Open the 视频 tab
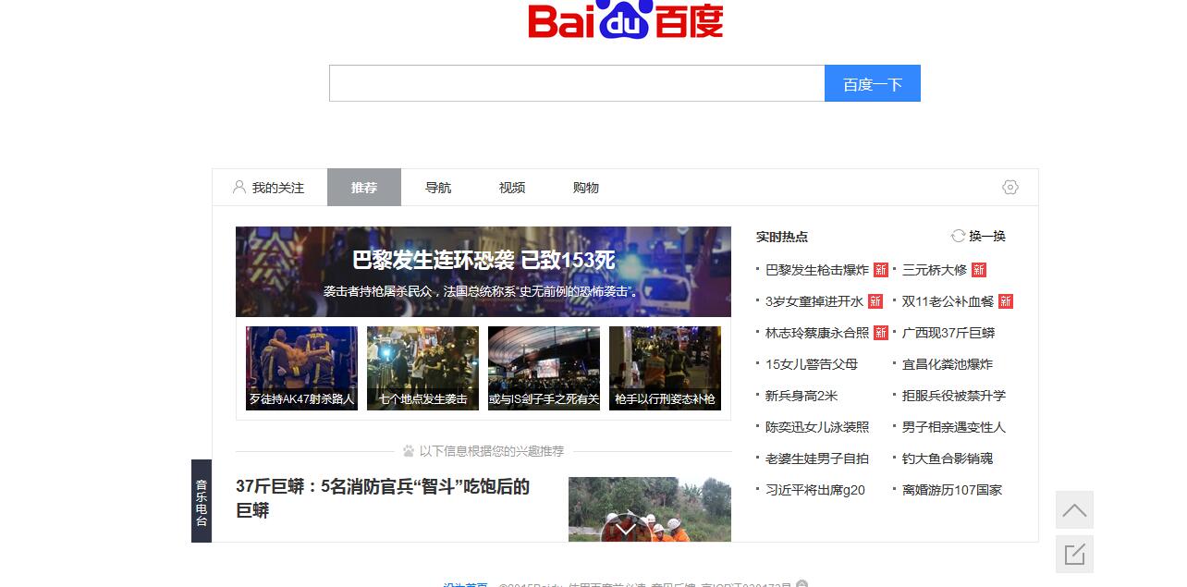The width and height of the screenshot is (1187, 587). coord(512,187)
